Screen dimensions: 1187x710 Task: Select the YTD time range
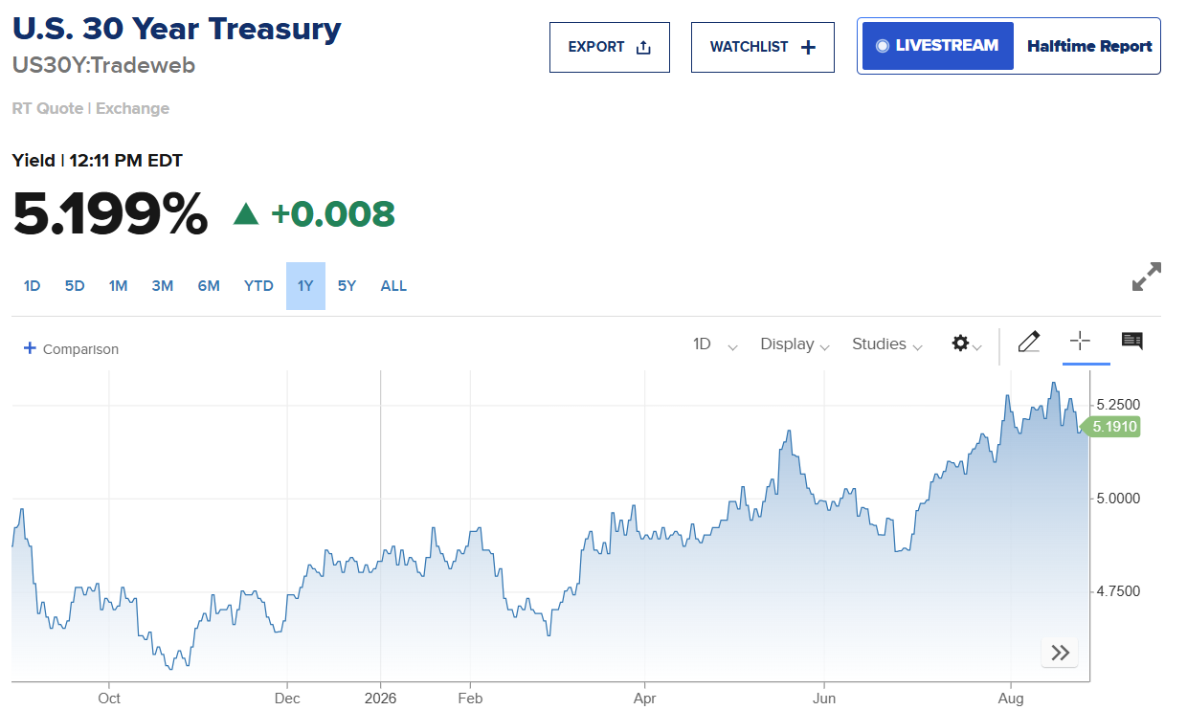point(258,286)
